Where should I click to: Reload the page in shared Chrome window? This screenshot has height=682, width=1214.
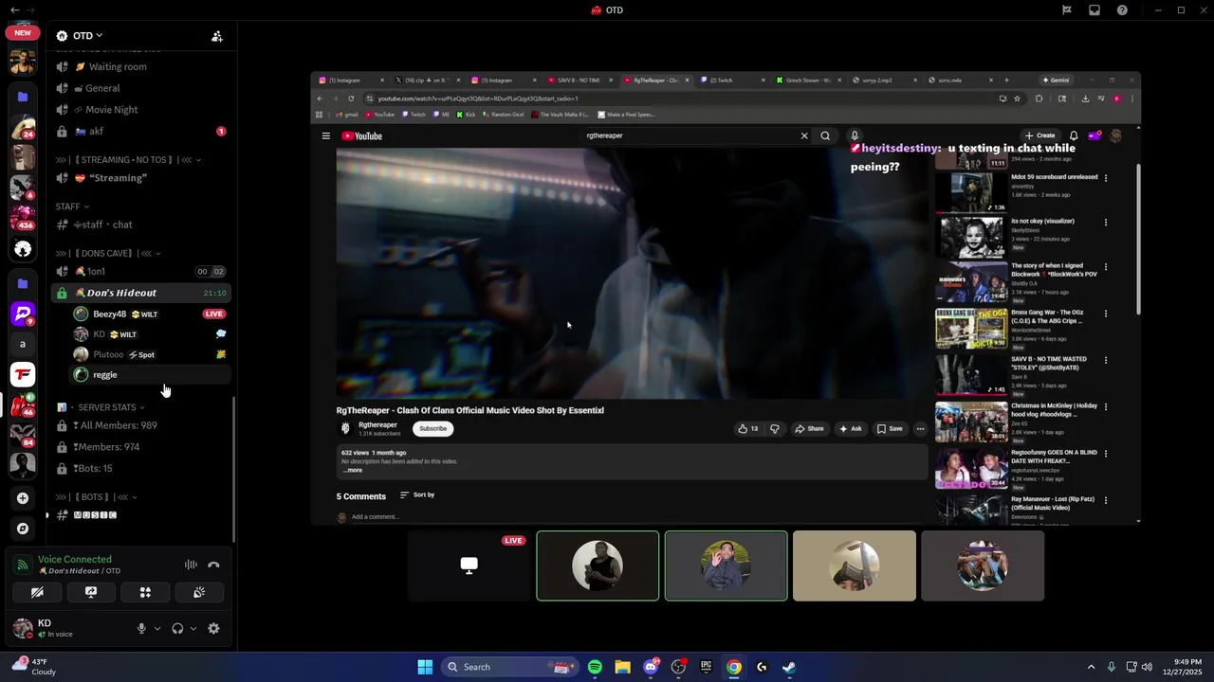pos(351,99)
